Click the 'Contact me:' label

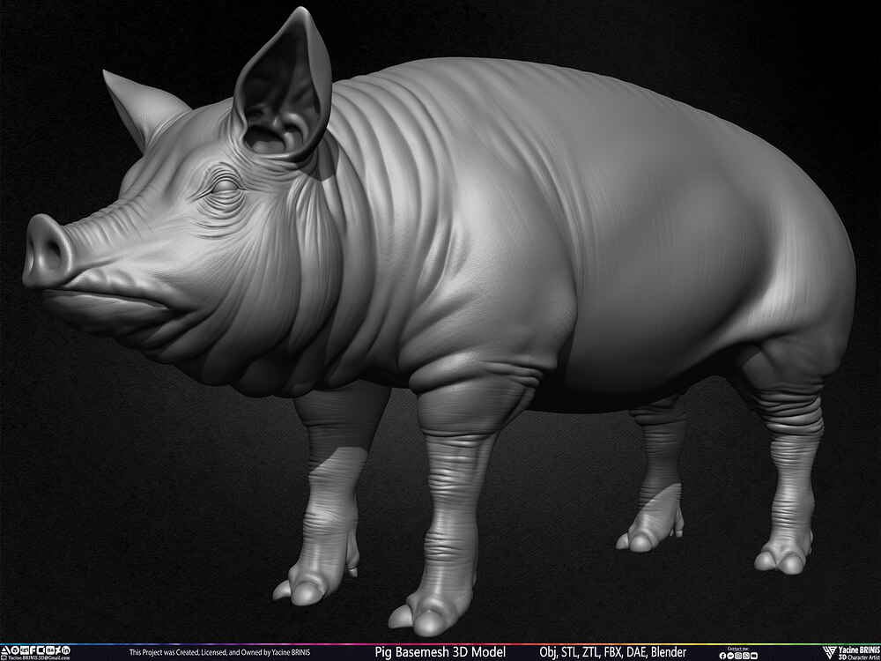tap(738, 649)
